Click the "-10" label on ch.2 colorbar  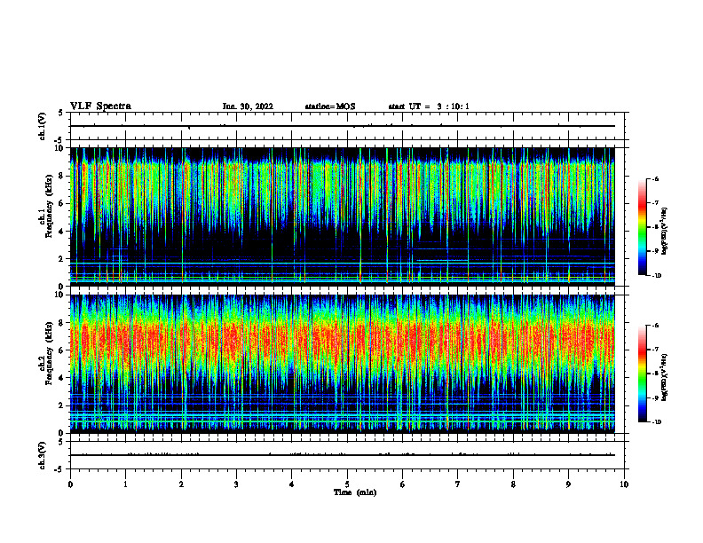(x=657, y=422)
